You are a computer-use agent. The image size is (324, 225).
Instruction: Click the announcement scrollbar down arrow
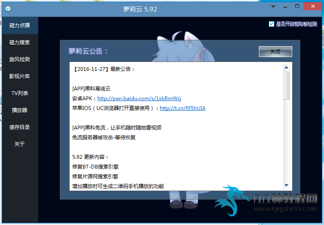[286, 185]
